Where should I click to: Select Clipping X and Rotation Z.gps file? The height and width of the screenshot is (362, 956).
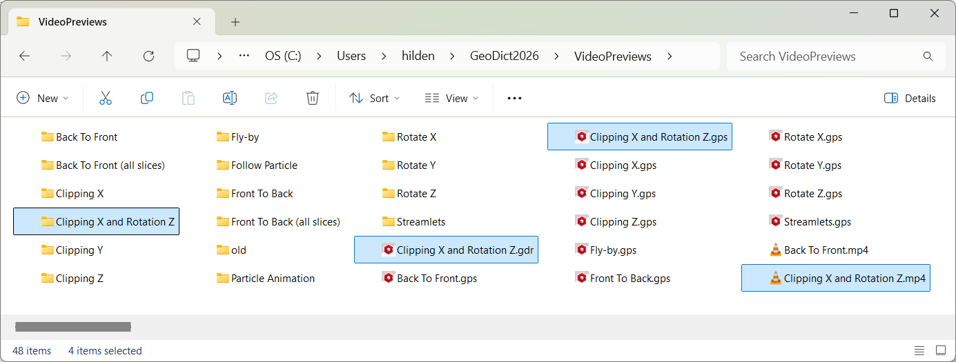point(639,137)
